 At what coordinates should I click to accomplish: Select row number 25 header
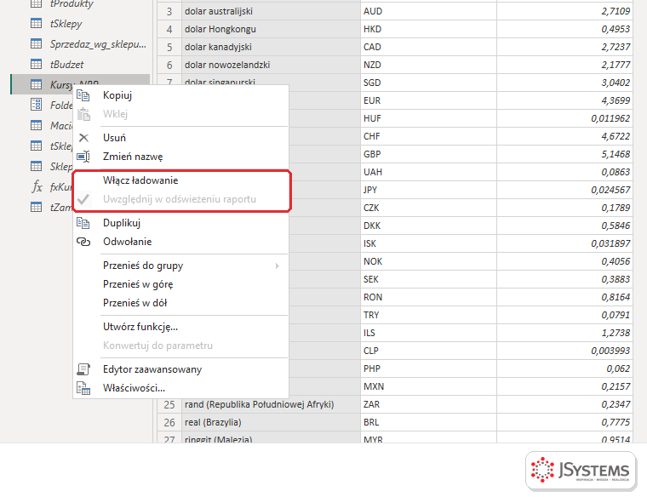click(x=169, y=404)
